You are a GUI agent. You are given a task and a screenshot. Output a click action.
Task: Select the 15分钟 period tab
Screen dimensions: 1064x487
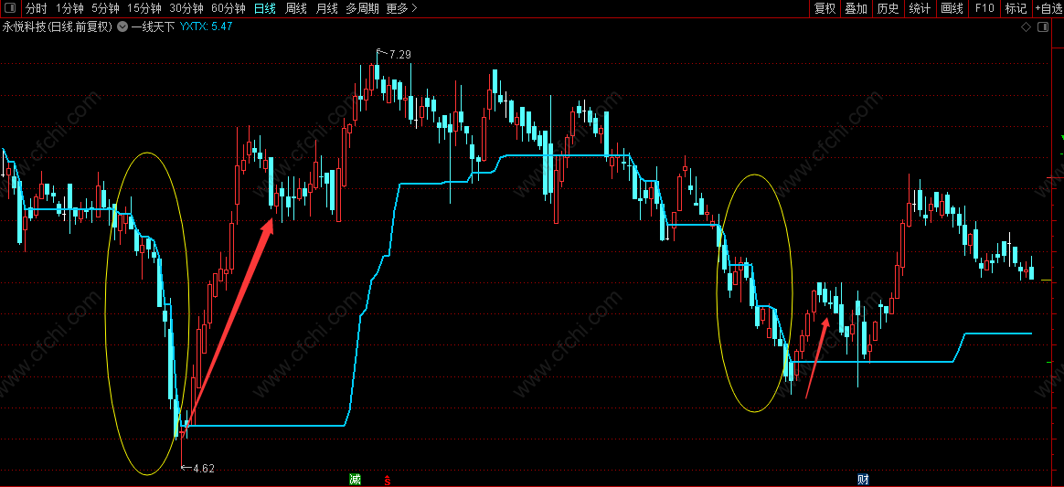(x=144, y=8)
